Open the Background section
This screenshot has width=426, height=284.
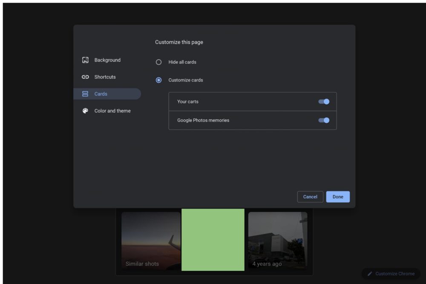pyautogui.click(x=107, y=60)
